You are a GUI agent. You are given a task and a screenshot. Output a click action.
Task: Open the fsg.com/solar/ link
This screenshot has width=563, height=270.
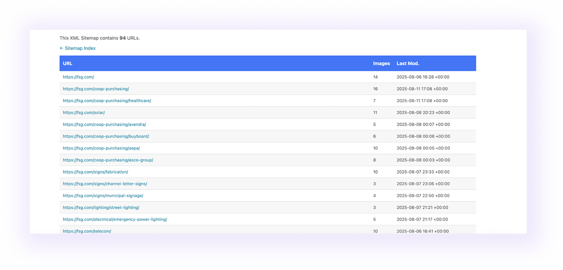[84, 113]
